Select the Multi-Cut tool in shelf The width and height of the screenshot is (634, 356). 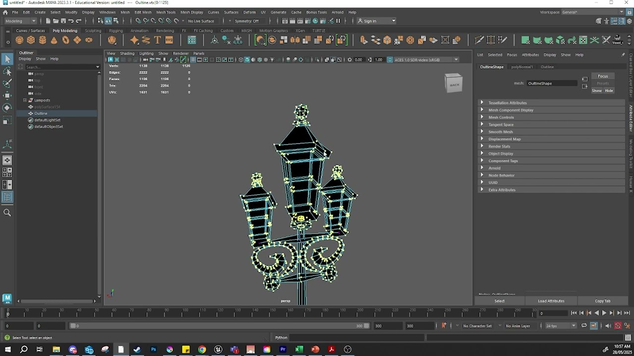tap(479, 40)
